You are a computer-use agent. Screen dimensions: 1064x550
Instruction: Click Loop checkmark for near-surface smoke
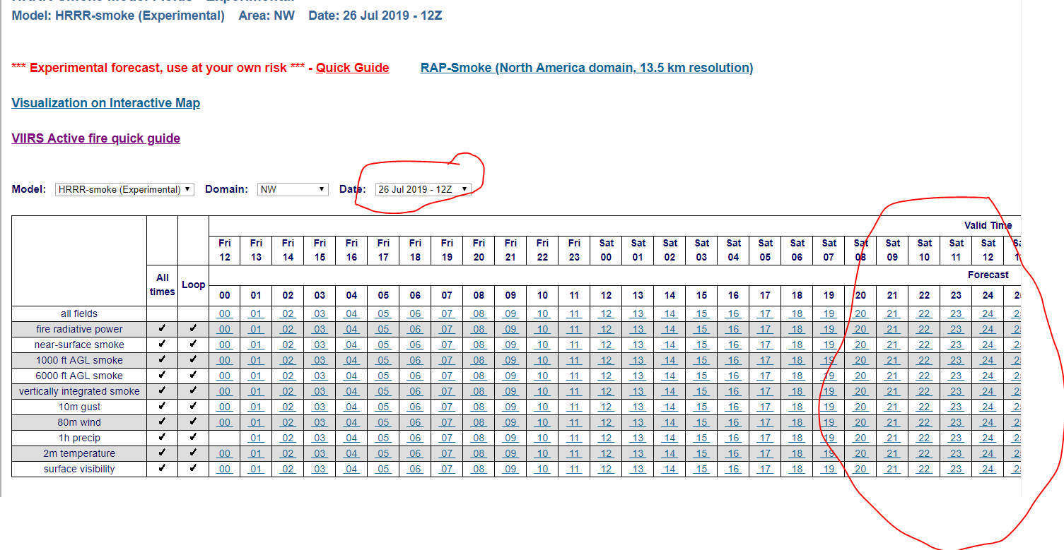tap(193, 345)
